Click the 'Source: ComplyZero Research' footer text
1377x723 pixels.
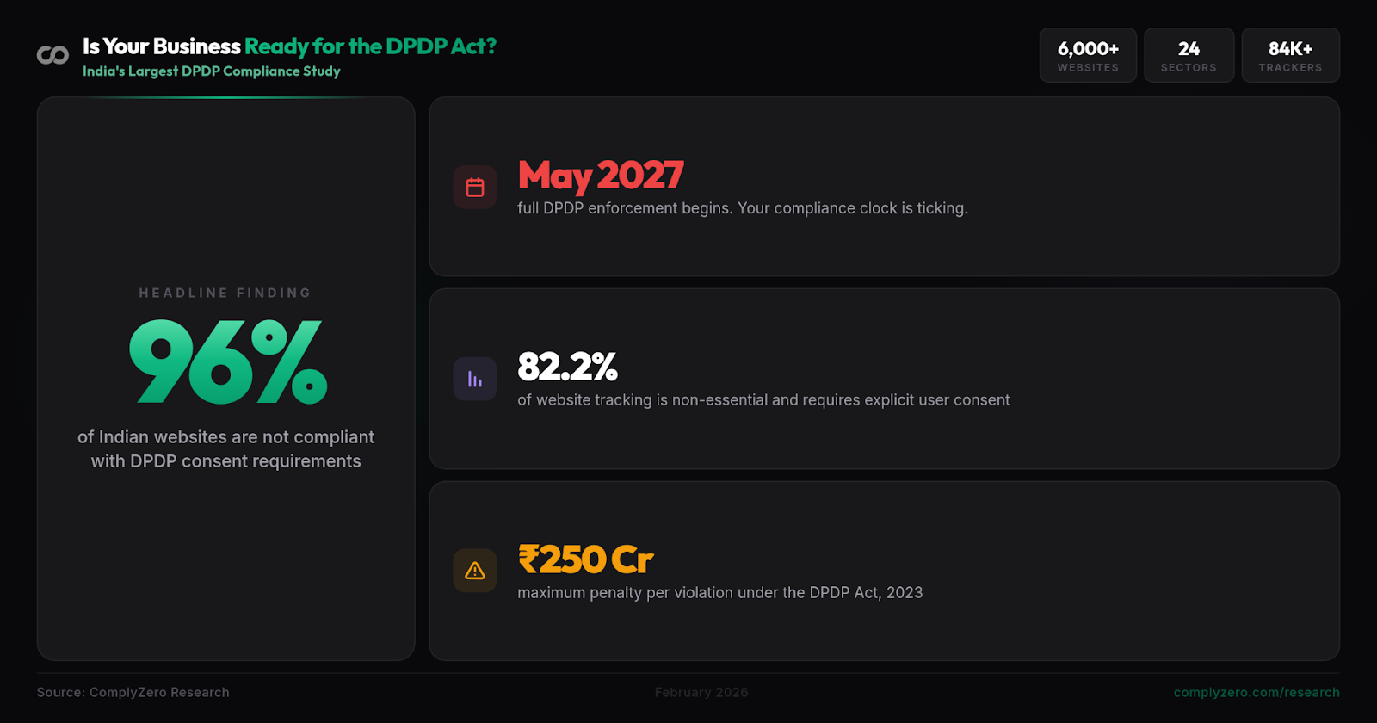[x=133, y=693]
